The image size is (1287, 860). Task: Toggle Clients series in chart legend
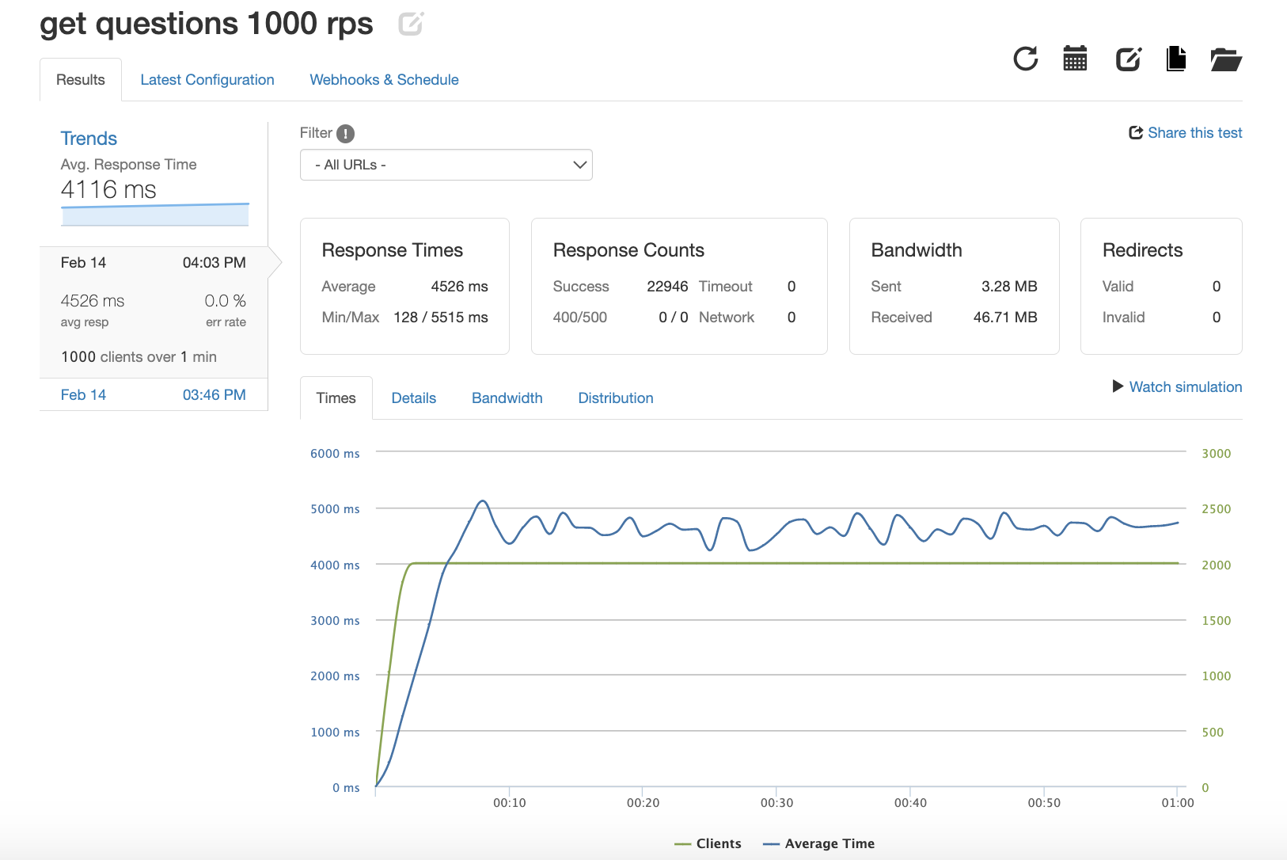[708, 844]
